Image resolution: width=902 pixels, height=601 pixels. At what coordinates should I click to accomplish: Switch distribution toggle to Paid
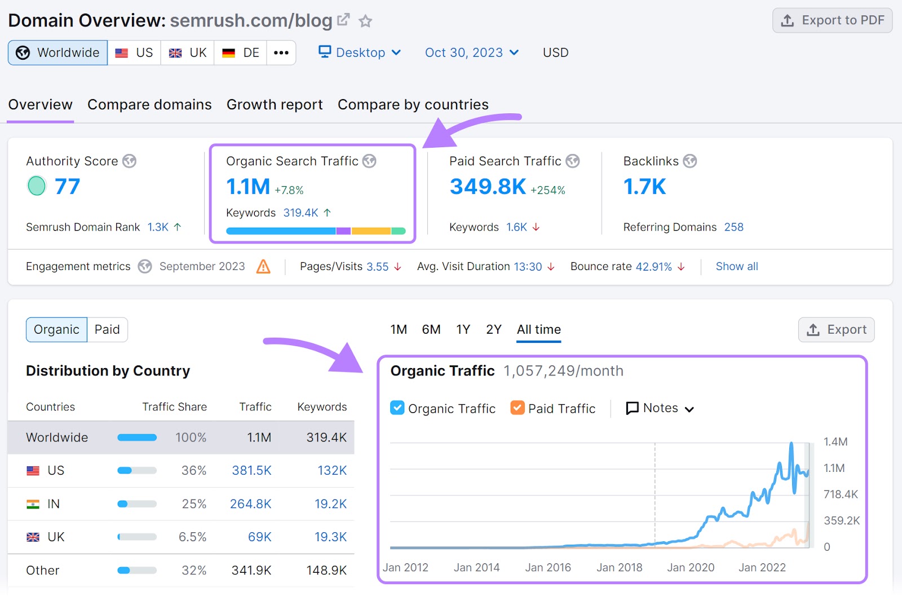tap(107, 330)
